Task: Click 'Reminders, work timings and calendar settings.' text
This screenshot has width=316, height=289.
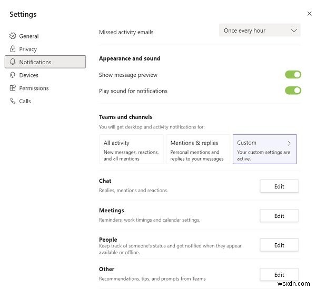Action: (150, 220)
